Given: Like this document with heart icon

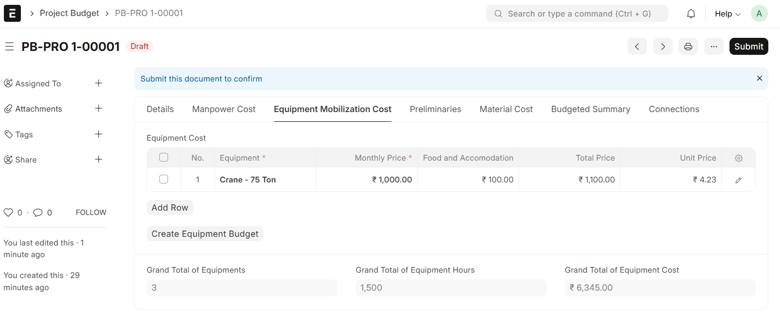Looking at the screenshot, I should (x=8, y=213).
